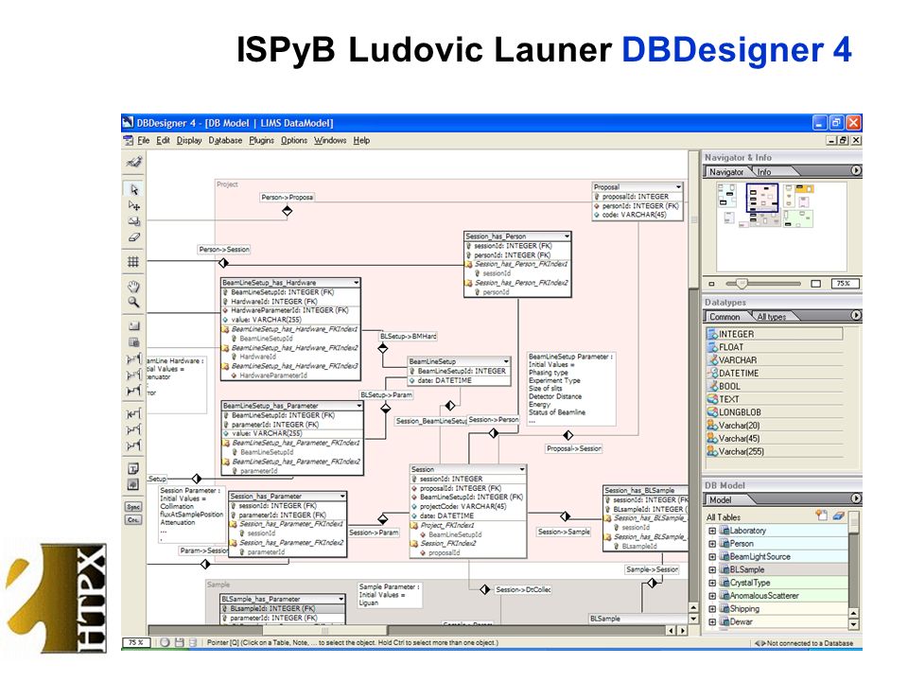Click the canvas vertical scrollbar thumb
Image resolution: width=908 pixels, height=681 pixels.
pyautogui.click(x=693, y=219)
